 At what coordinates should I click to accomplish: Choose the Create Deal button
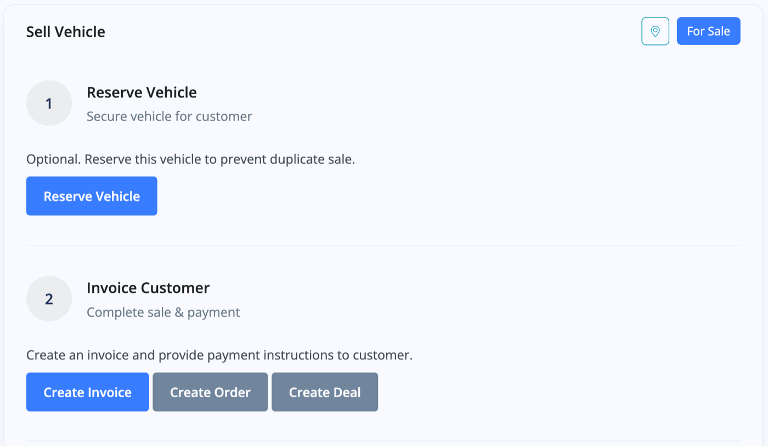click(325, 392)
